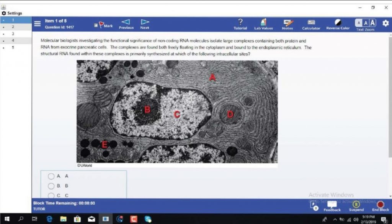The width and height of the screenshot is (392, 224).
Task: Click the Item 1 of 5 label
Action: click(56, 21)
